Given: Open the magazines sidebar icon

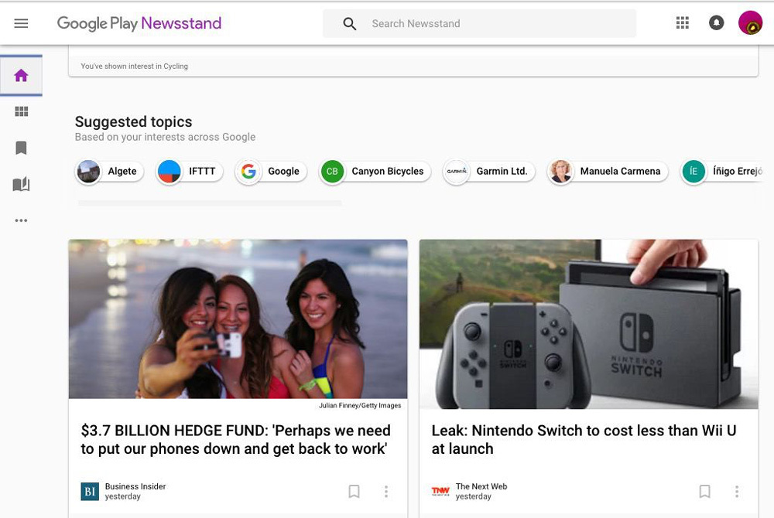Looking at the screenshot, I should pyautogui.click(x=21, y=184).
